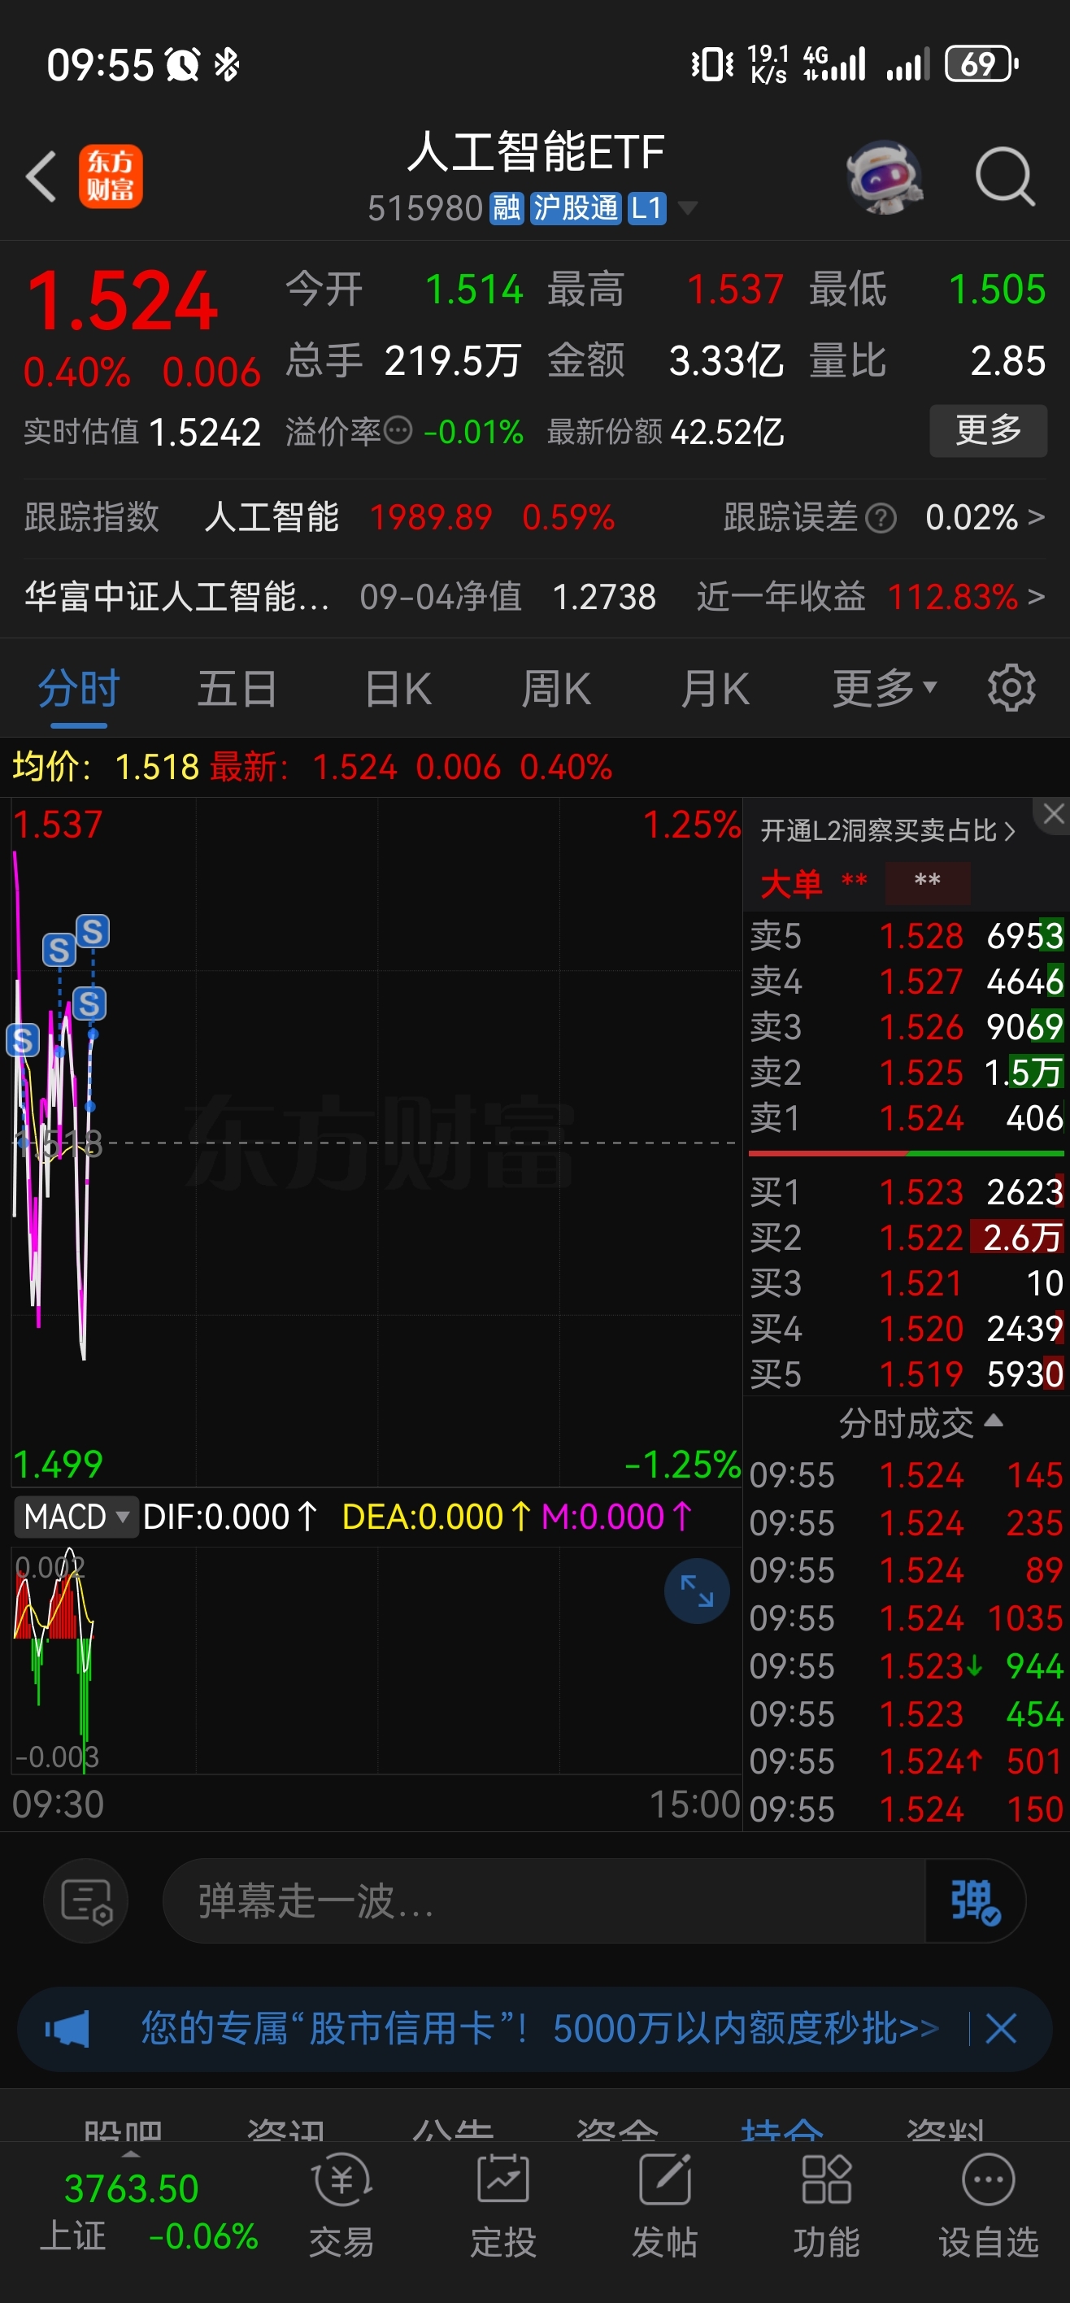Tap the search magnifier icon
This screenshot has width=1070, height=2303.
pyautogui.click(x=1005, y=176)
